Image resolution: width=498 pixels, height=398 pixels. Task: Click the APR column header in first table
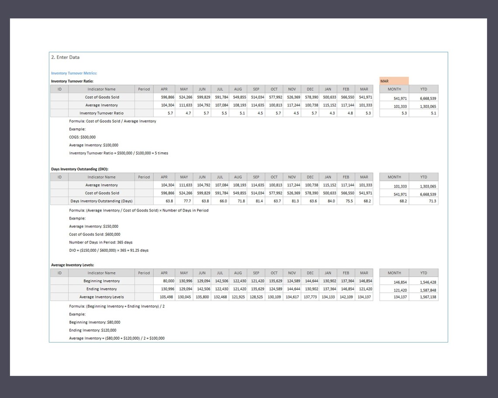(164, 89)
